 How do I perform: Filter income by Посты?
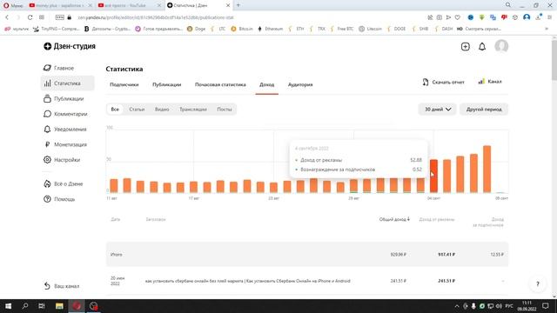[x=225, y=110]
